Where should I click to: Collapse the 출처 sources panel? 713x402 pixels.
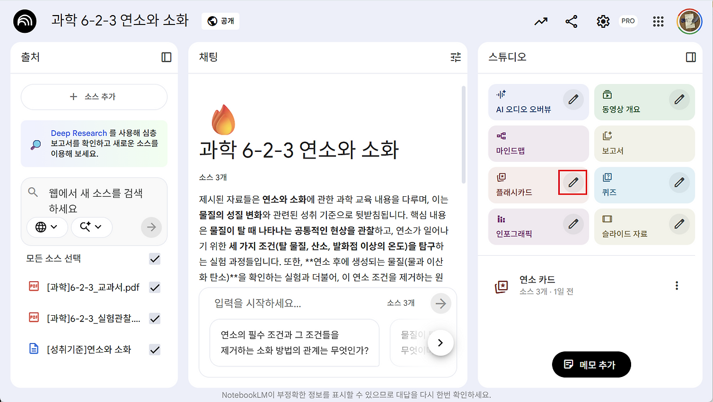point(166,57)
